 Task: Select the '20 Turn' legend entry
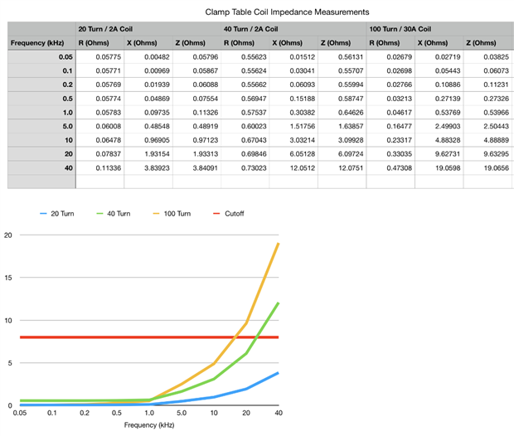(57, 214)
